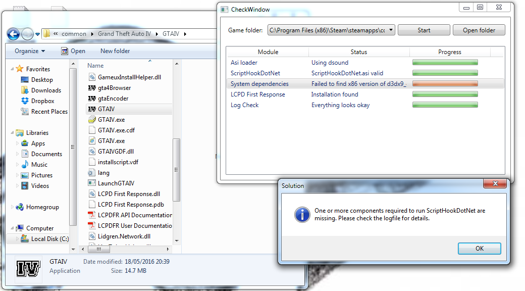The image size is (525, 291).
Task: Select GTAIVGDF.dll file
Action: pos(116,152)
